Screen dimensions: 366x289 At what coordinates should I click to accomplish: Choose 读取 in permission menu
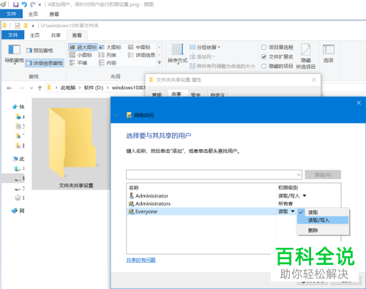pyautogui.click(x=323, y=212)
